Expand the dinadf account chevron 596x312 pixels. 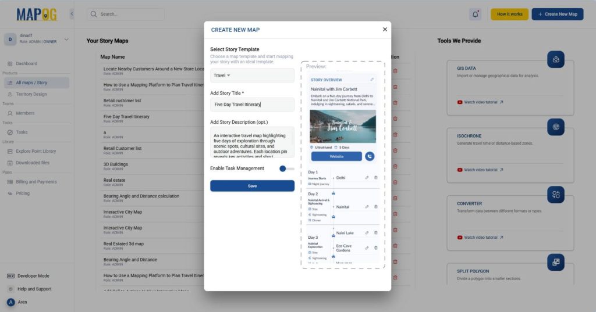click(x=66, y=39)
